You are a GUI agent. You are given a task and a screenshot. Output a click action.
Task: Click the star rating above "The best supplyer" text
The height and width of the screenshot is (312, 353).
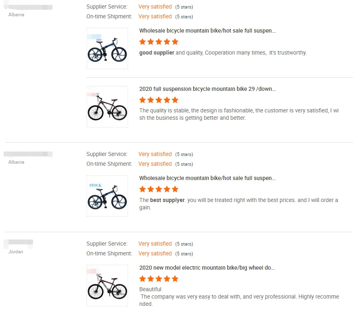click(x=159, y=189)
